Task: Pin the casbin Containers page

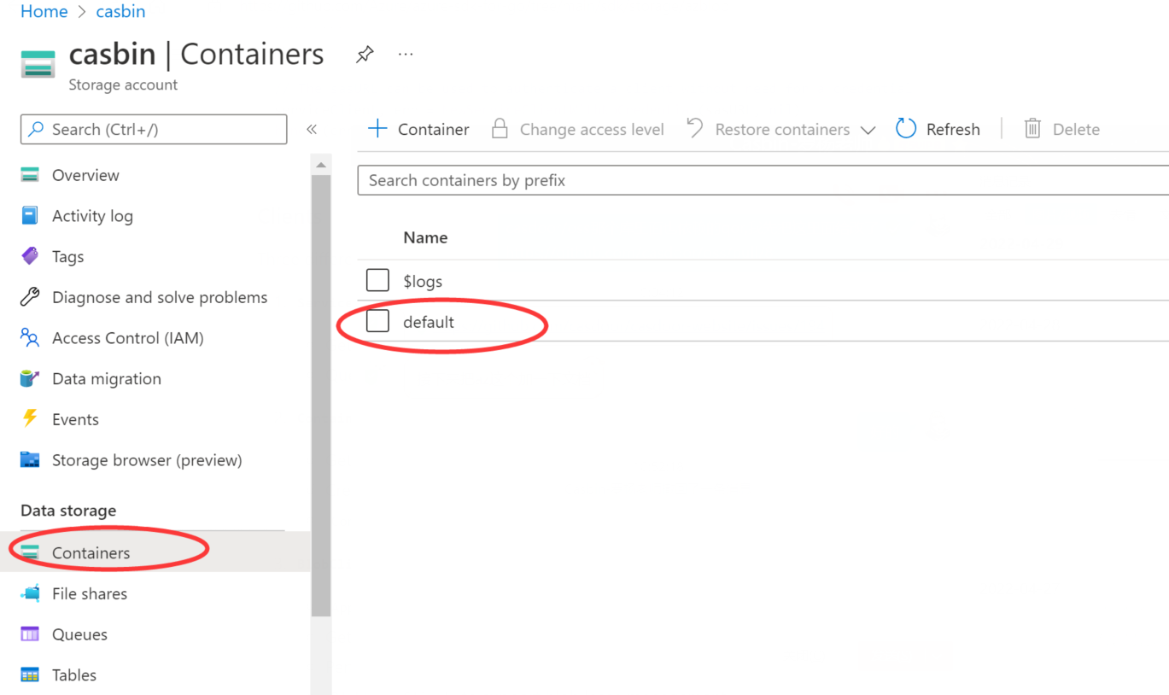Action: (x=365, y=53)
